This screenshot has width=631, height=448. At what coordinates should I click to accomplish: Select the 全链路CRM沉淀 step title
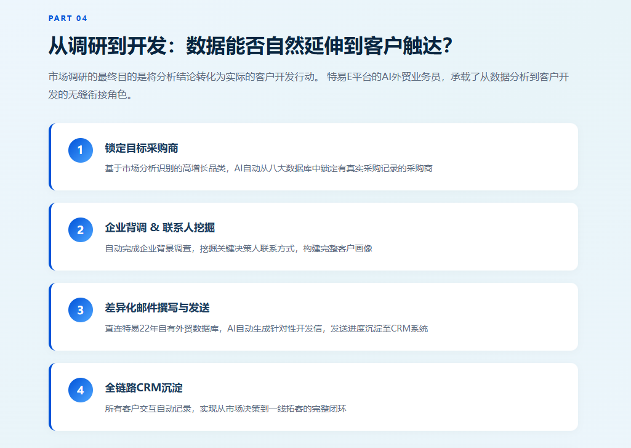(x=143, y=388)
